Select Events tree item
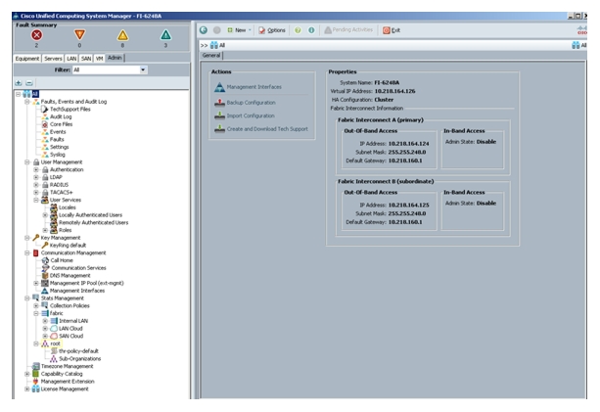 coord(58,131)
